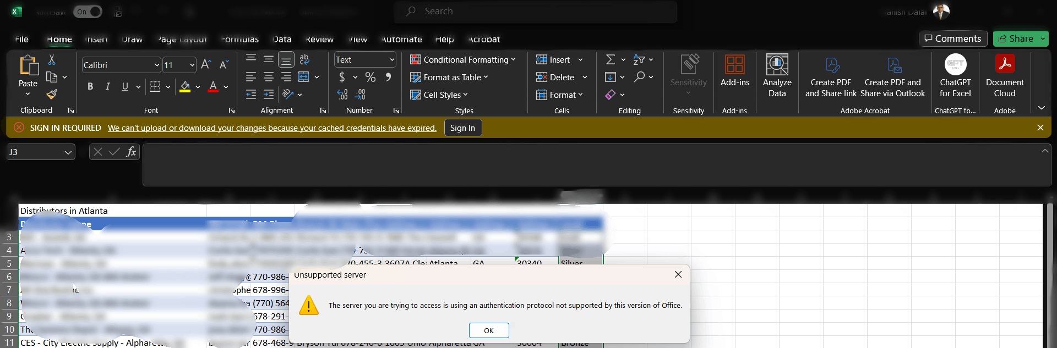Select the Format Painter brush
The width and height of the screenshot is (1057, 348).
coord(52,95)
